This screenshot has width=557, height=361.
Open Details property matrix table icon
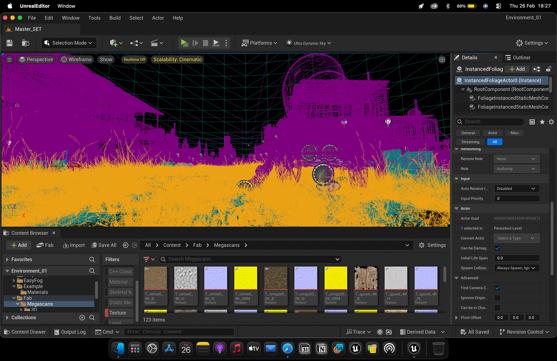pyautogui.click(x=532, y=122)
